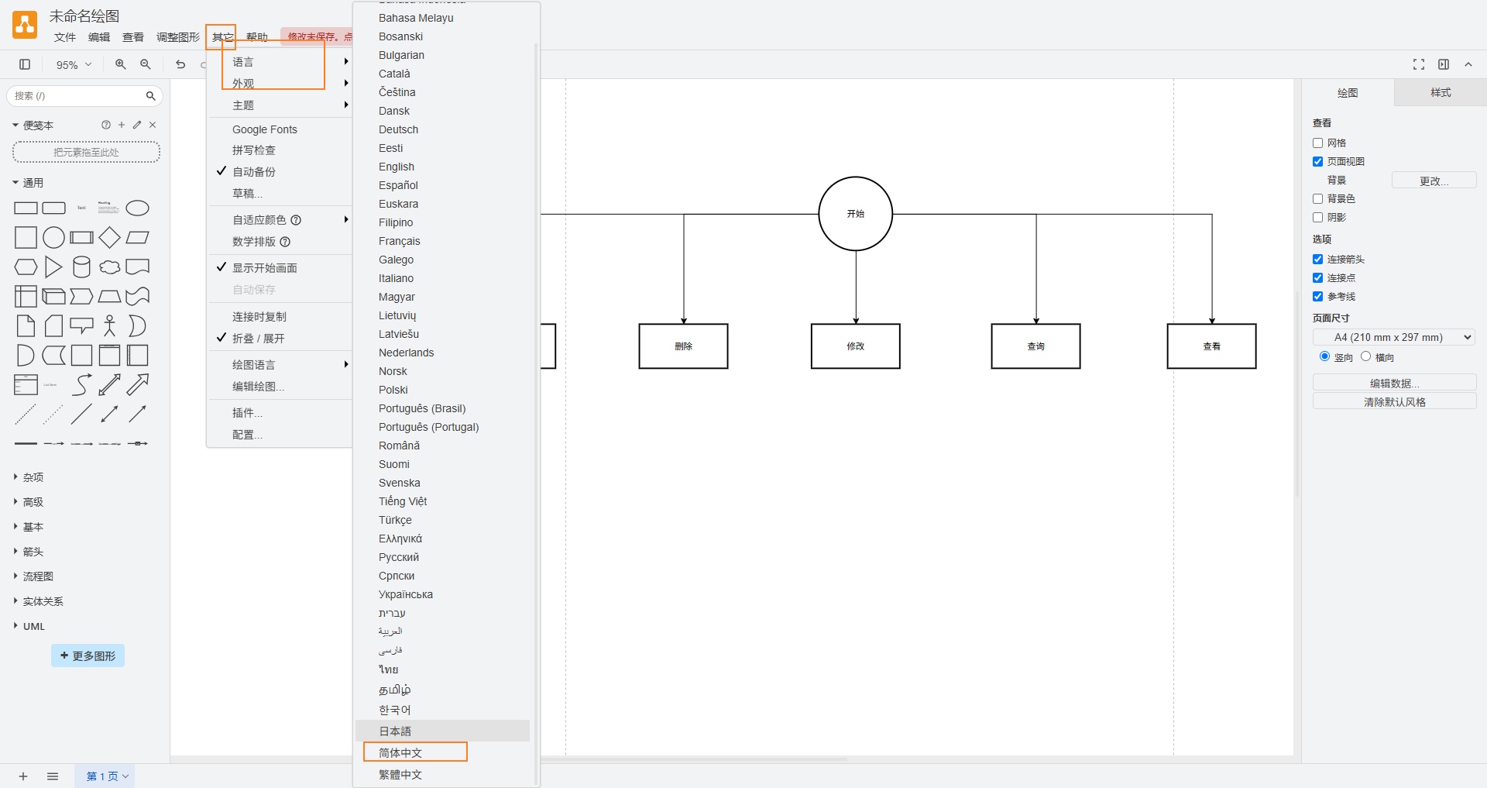Click the 编辑数据 button
This screenshot has width=1487, height=788.
(1393, 382)
